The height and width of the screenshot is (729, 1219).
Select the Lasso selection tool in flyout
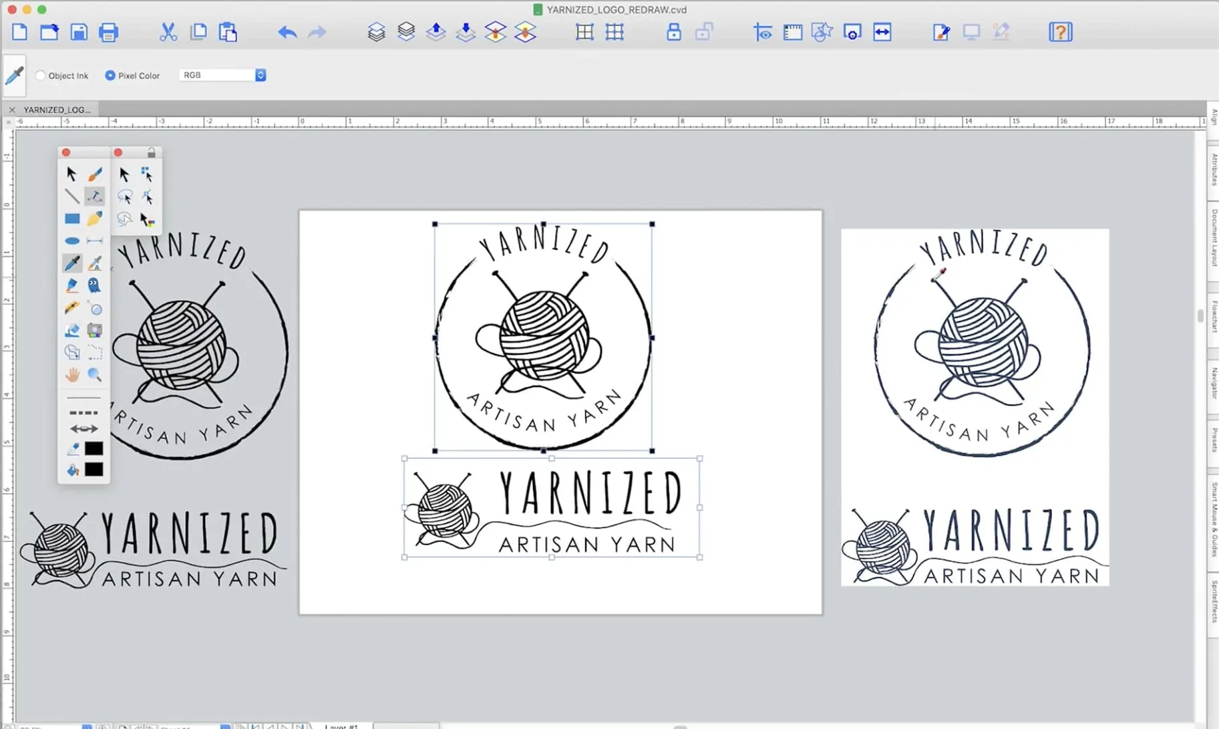[124, 196]
